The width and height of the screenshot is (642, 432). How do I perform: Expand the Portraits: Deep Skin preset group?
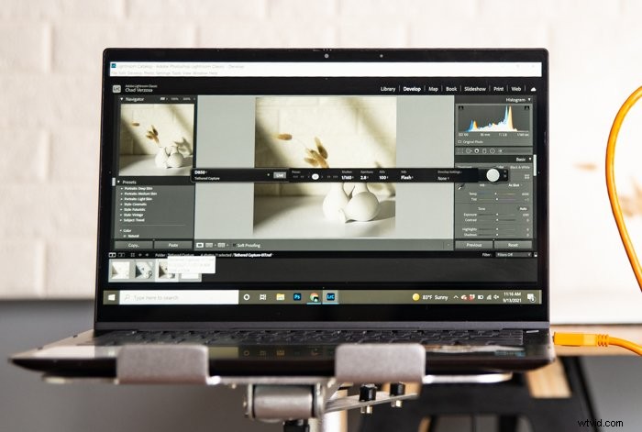point(122,188)
